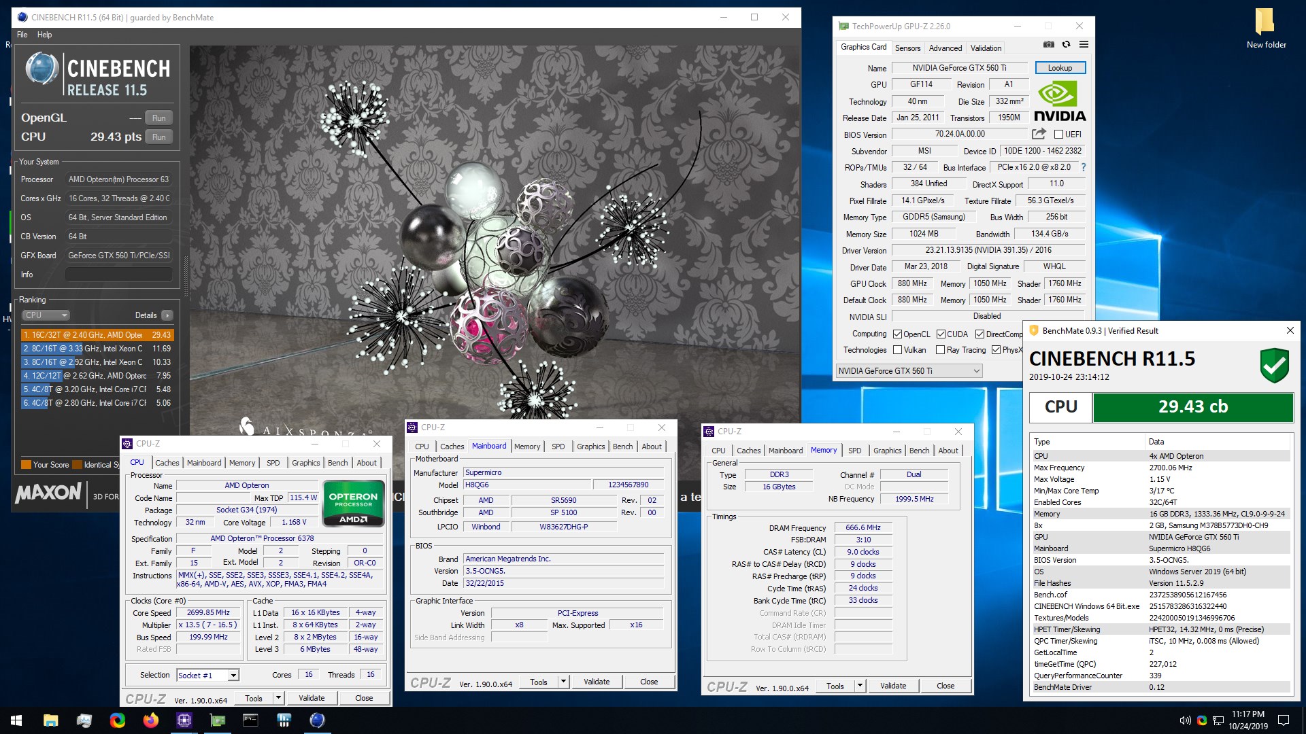Click Validate in CPU-Z Mainboard window
The image size is (1306, 734).
click(597, 682)
